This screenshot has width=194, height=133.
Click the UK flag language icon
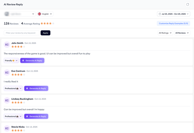pos(39,14)
